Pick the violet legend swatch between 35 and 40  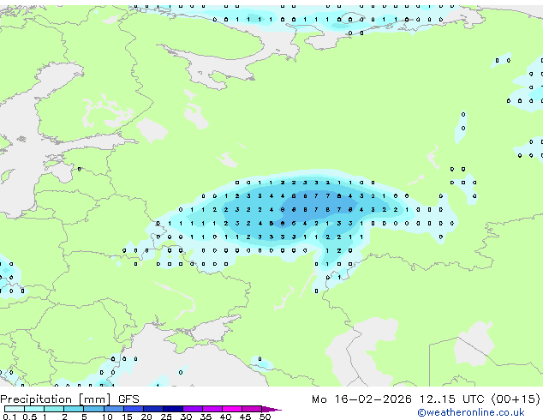click(212, 409)
